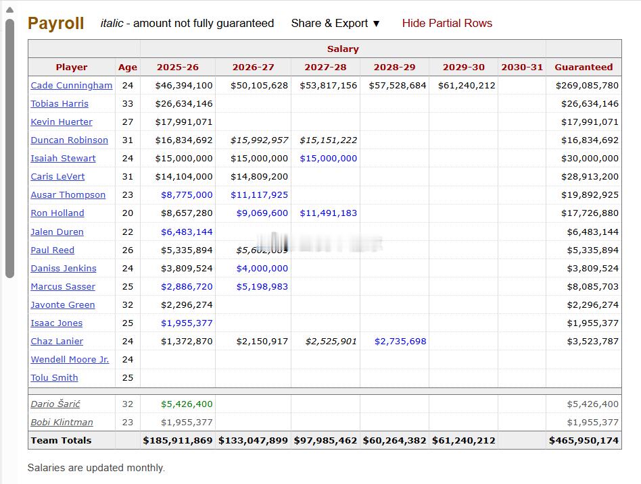
Task: Sort by the Age column header
Action: tap(127, 67)
